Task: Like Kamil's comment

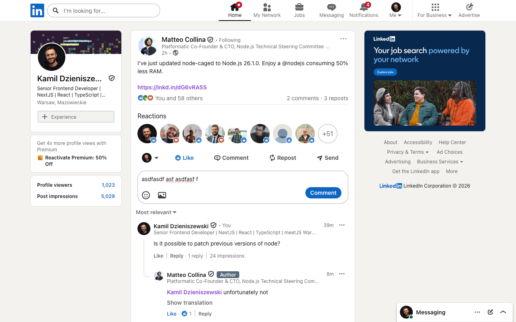Action: pos(158,256)
